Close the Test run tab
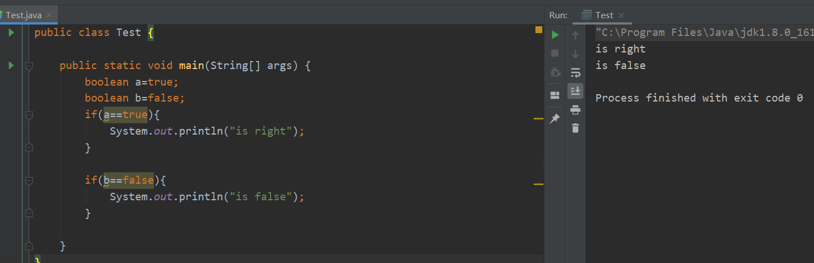This screenshot has width=814, height=263. coord(621,15)
